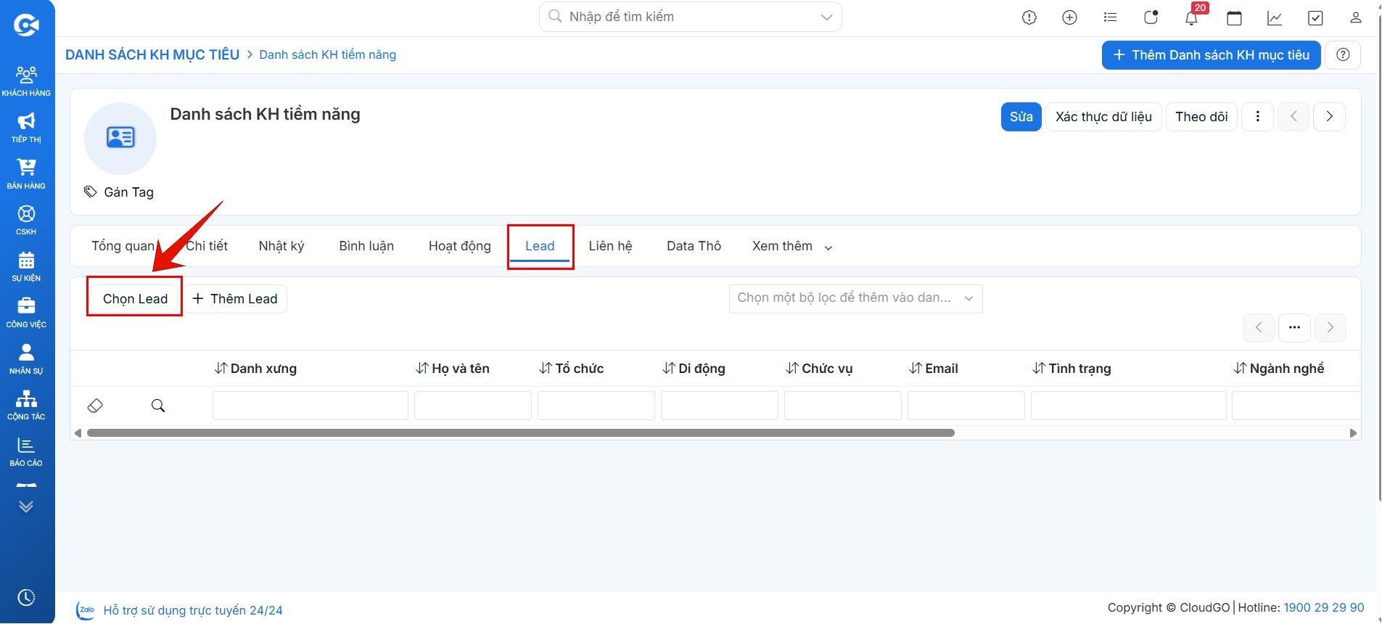Open the checkbox task icon in top bar
This screenshot has width=1382, height=624.
(1315, 17)
